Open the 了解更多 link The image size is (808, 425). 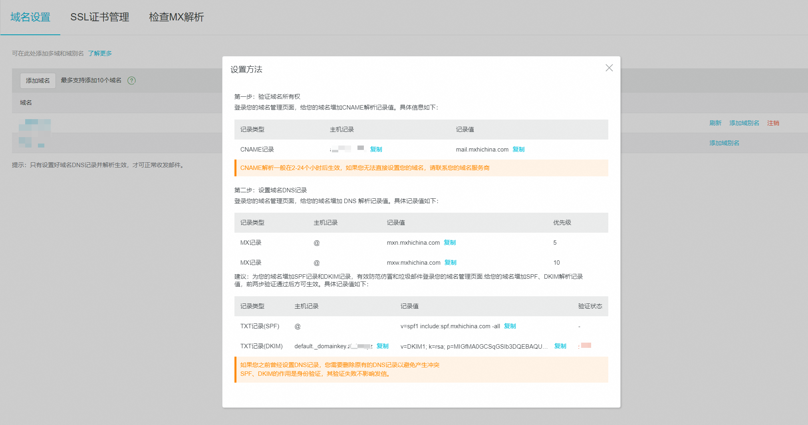101,53
